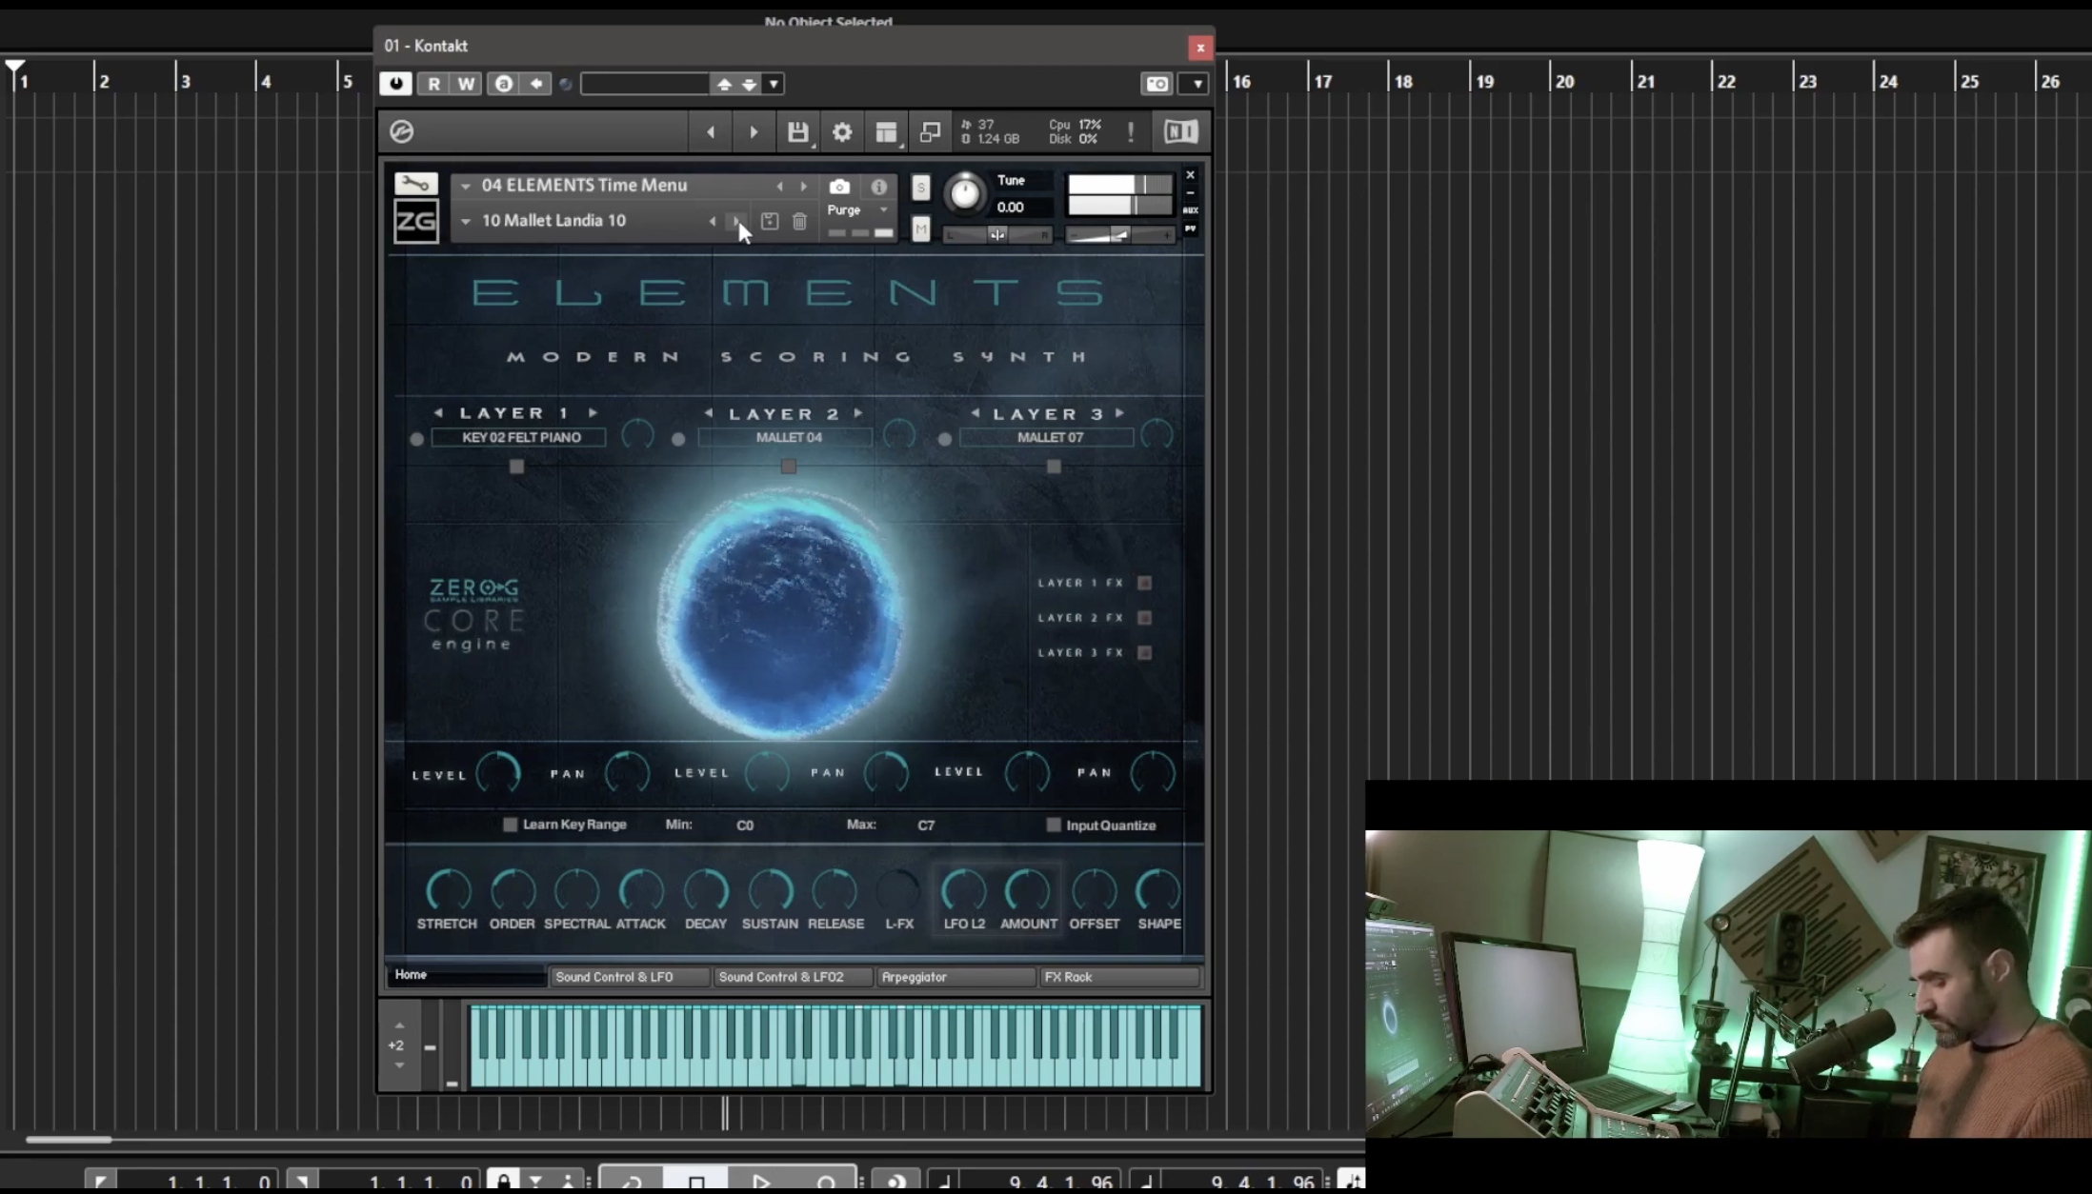The image size is (2092, 1194).
Task: Click the Tune knob
Action: pos(965,193)
